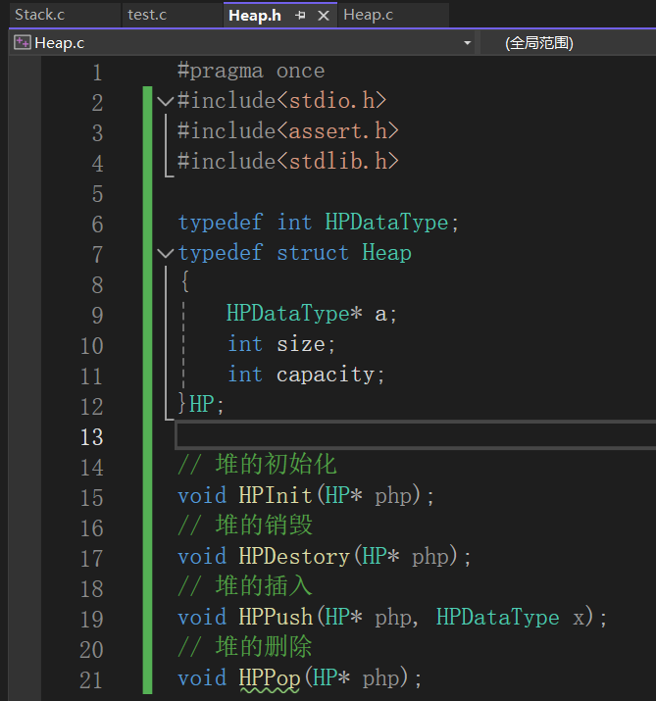Click the 堆的插入 comment
The image size is (656, 701).
coord(245,585)
